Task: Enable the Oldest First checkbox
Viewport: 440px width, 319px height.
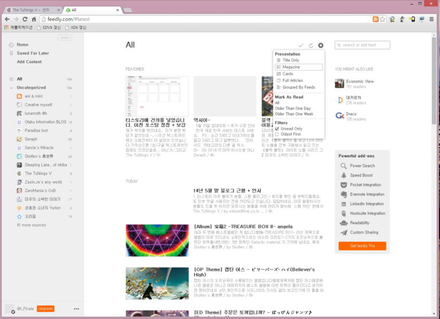Action: (277, 134)
